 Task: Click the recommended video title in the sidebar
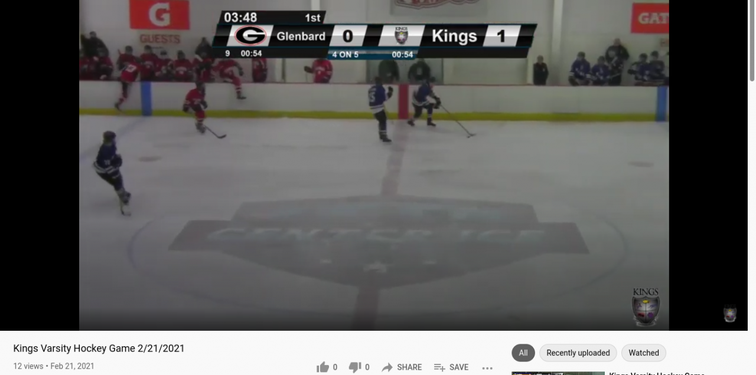tap(657, 373)
